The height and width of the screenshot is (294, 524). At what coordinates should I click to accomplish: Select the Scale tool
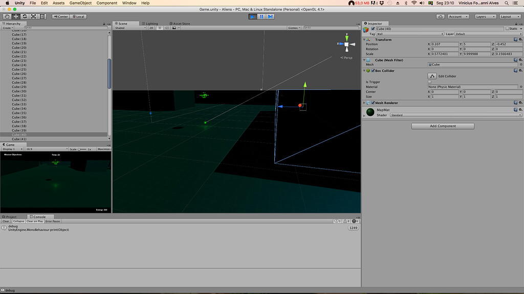pos(33,16)
